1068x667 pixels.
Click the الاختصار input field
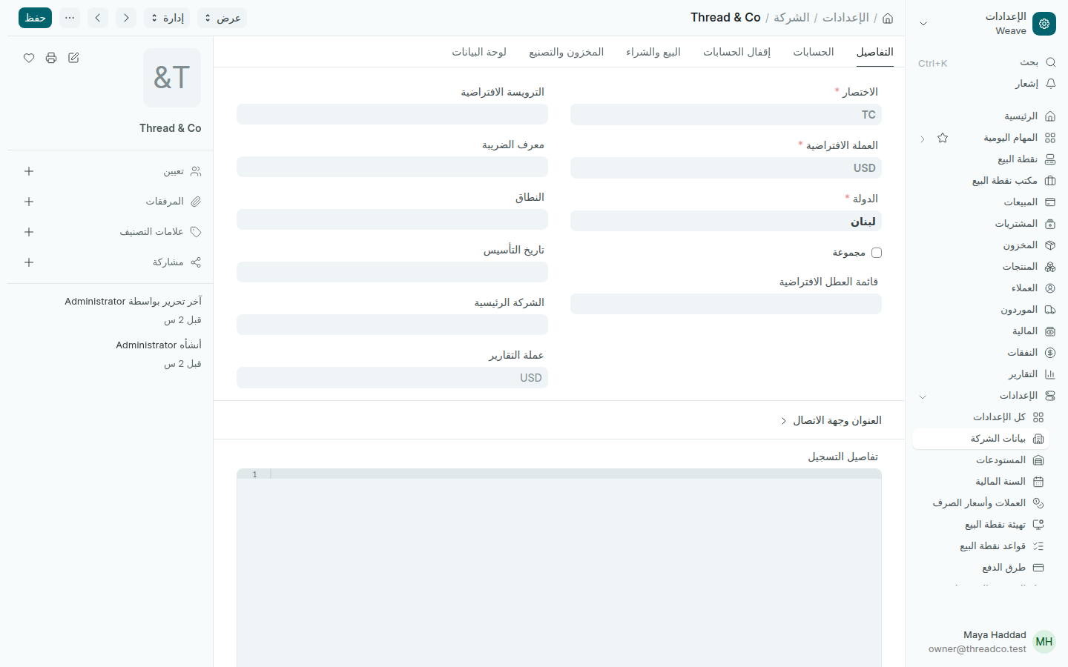pyautogui.click(x=726, y=115)
